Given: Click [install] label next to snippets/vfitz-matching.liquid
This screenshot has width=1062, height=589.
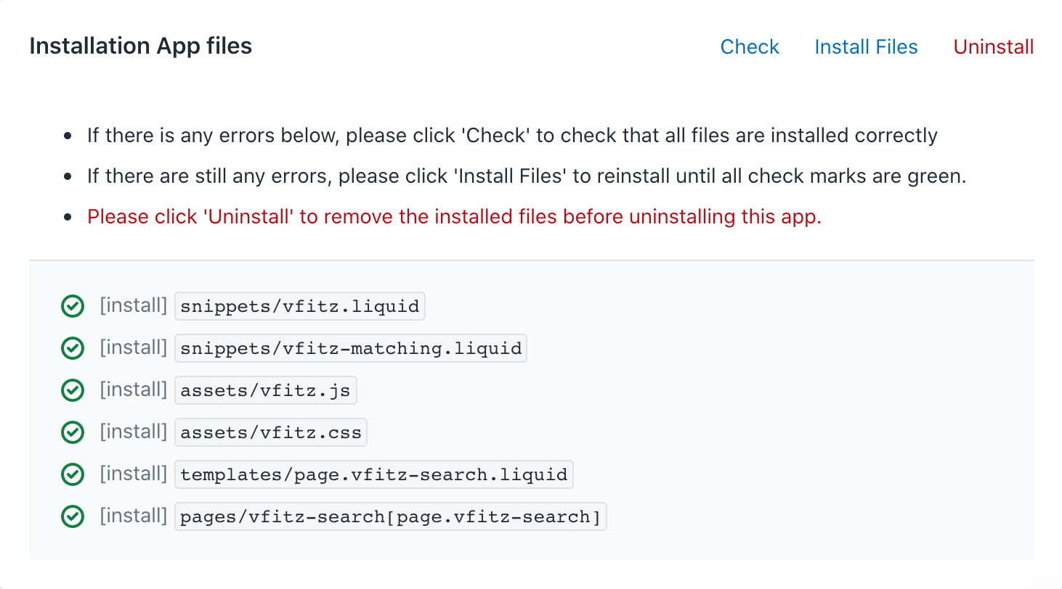Looking at the screenshot, I should pyautogui.click(x=134, y=348).
